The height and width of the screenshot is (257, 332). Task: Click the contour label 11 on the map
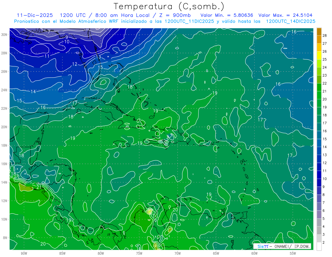tap(47, 56)
